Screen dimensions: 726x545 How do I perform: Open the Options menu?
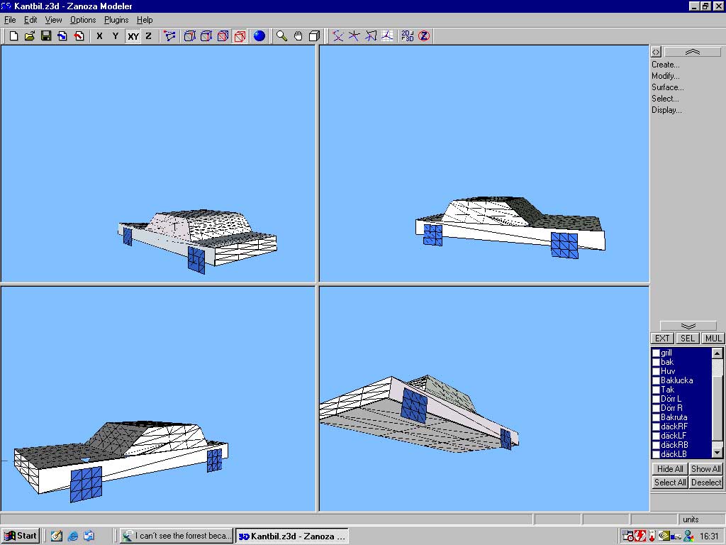tap(83, 20)
